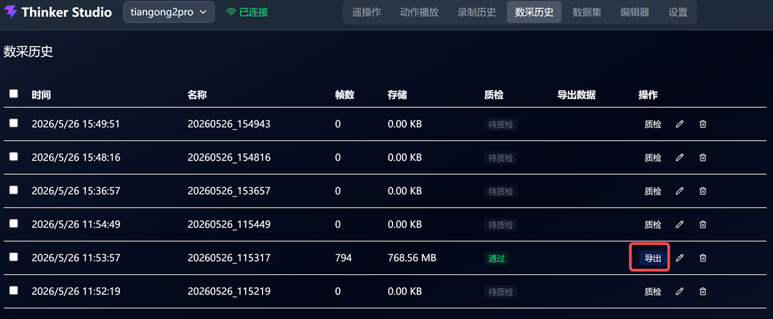This screenshot has height=319, width=773.
Task: Click the 帧数 column header
Action: 345,95
